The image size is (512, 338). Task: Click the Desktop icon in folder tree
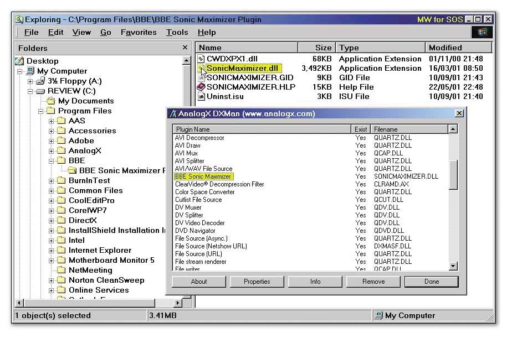coord(19,61)
